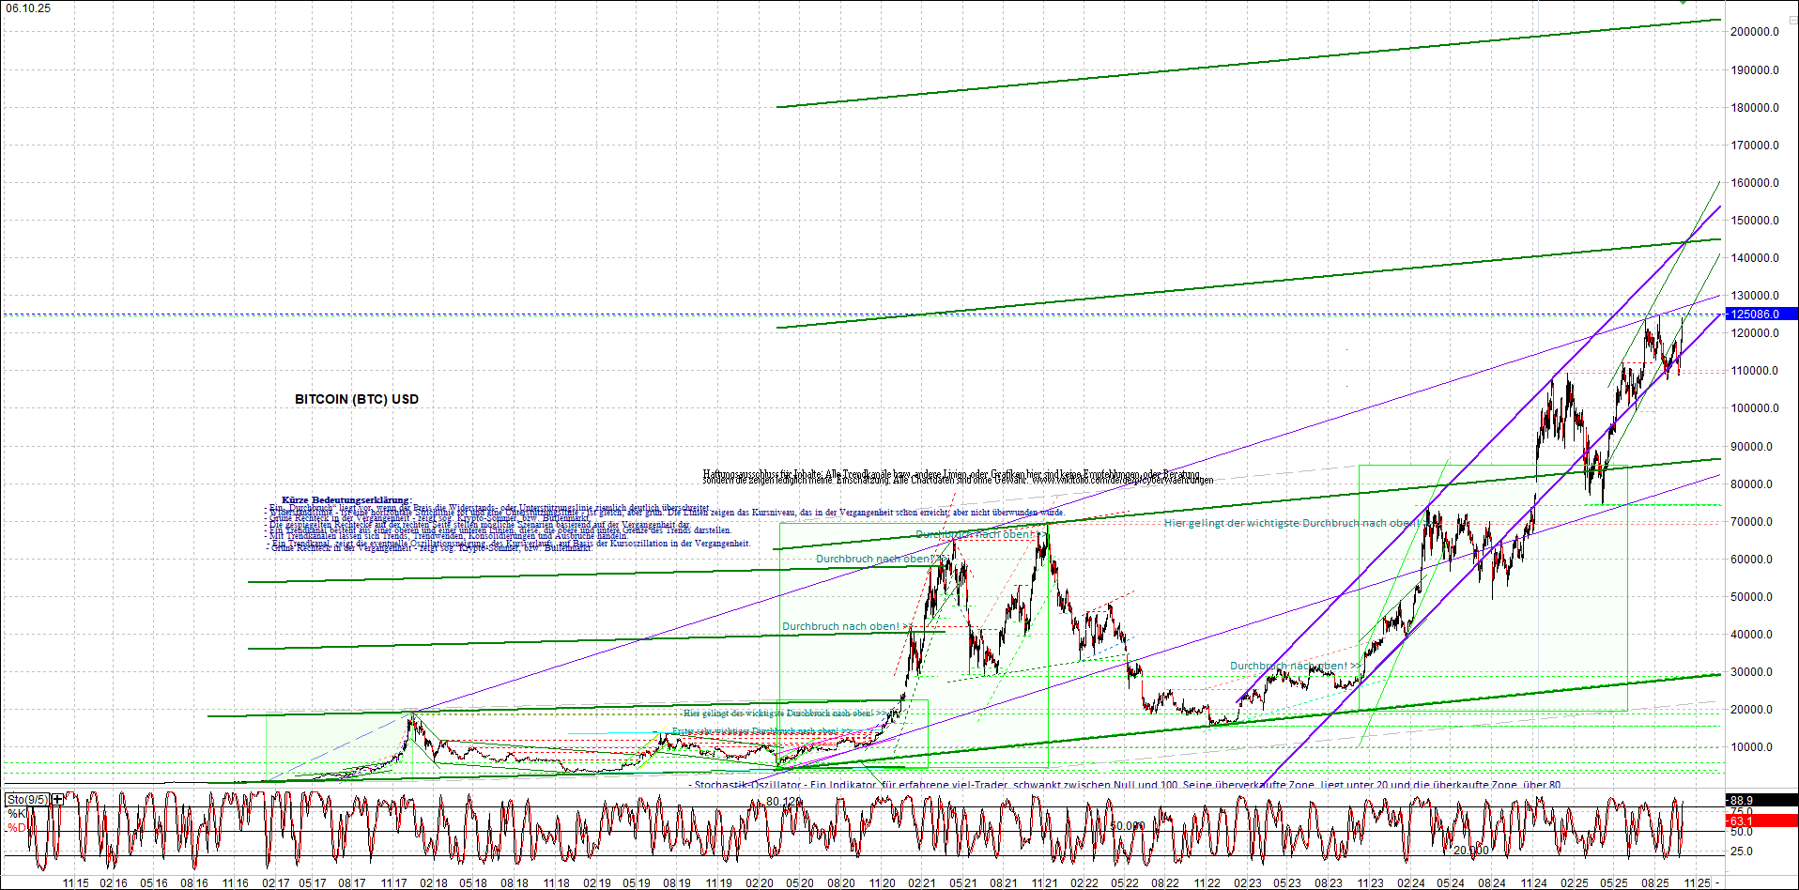Click the + button beside Sto(9/5)
1799x890 pixels.
click(x=56, y=799)
